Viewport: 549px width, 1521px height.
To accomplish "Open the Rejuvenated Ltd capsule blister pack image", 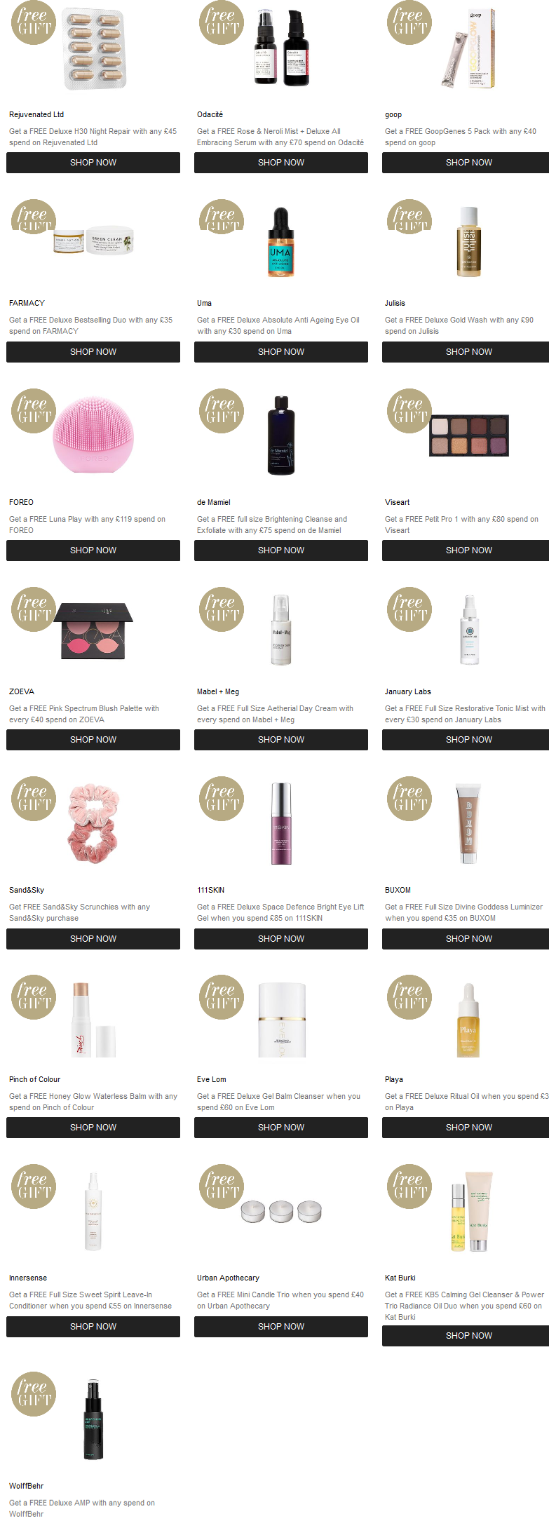I will pyautogui.click(x=95, y=48).
